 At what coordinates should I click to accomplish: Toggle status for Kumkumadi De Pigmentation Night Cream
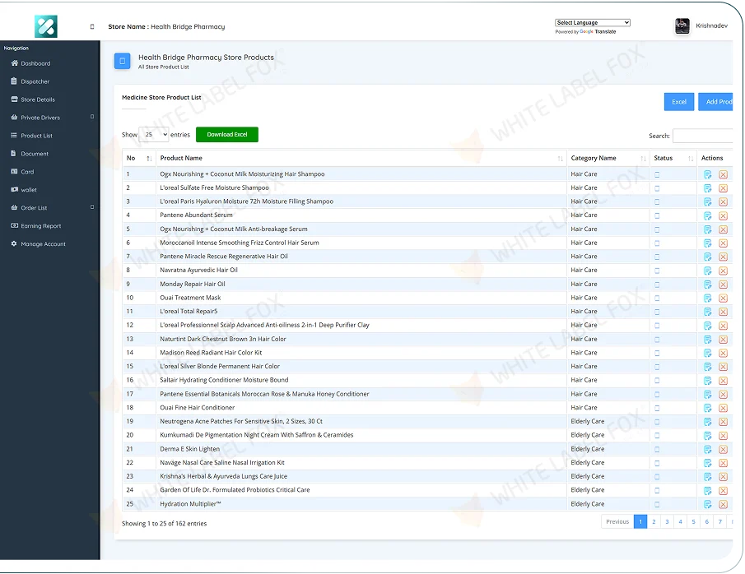[657, 435]
